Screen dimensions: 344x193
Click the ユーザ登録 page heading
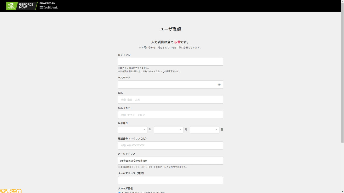coord(170,29)
